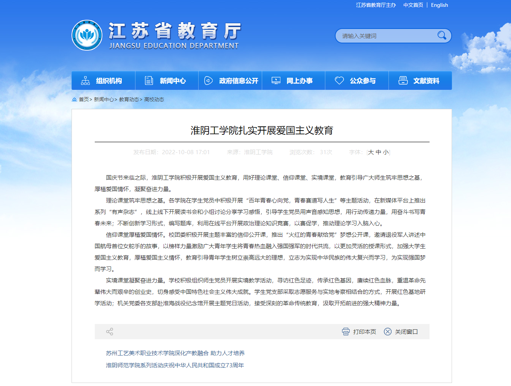
Task: Focus the 请输入关键词 search field
Action: [384, 36]
